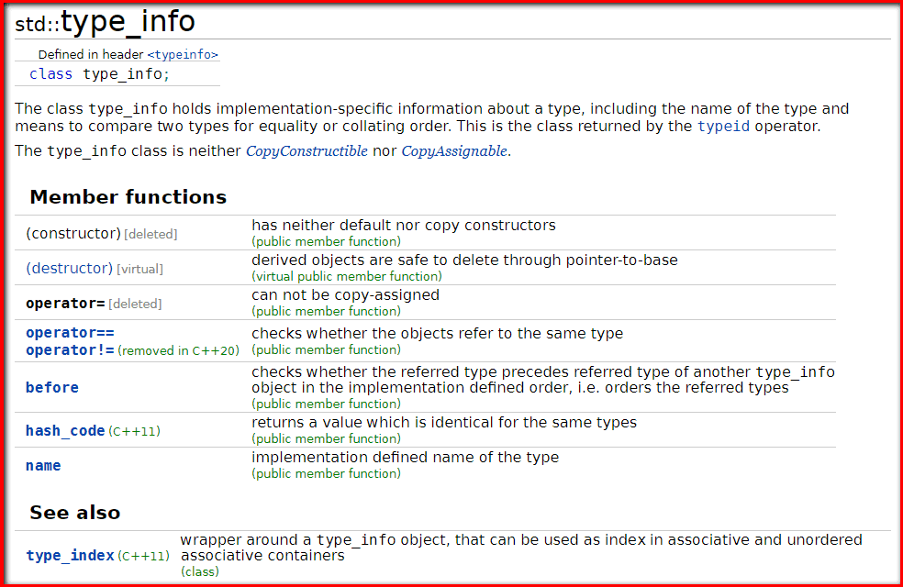Open the type_index class page
Viewport: 903px width, 587px height.
[68, 555]
